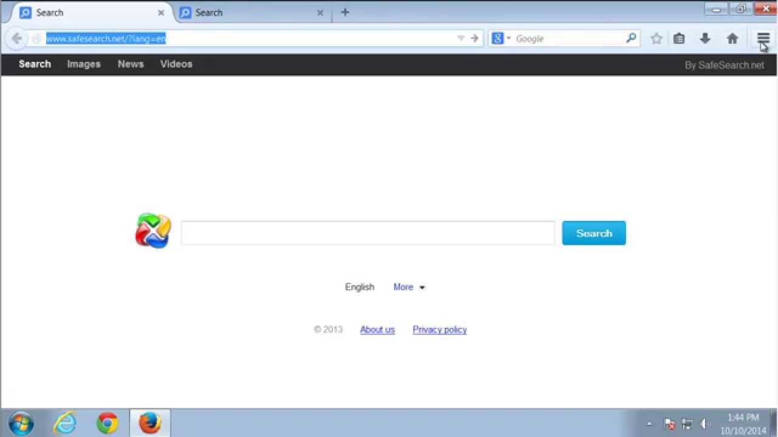Open the About us link

(377, 330)
